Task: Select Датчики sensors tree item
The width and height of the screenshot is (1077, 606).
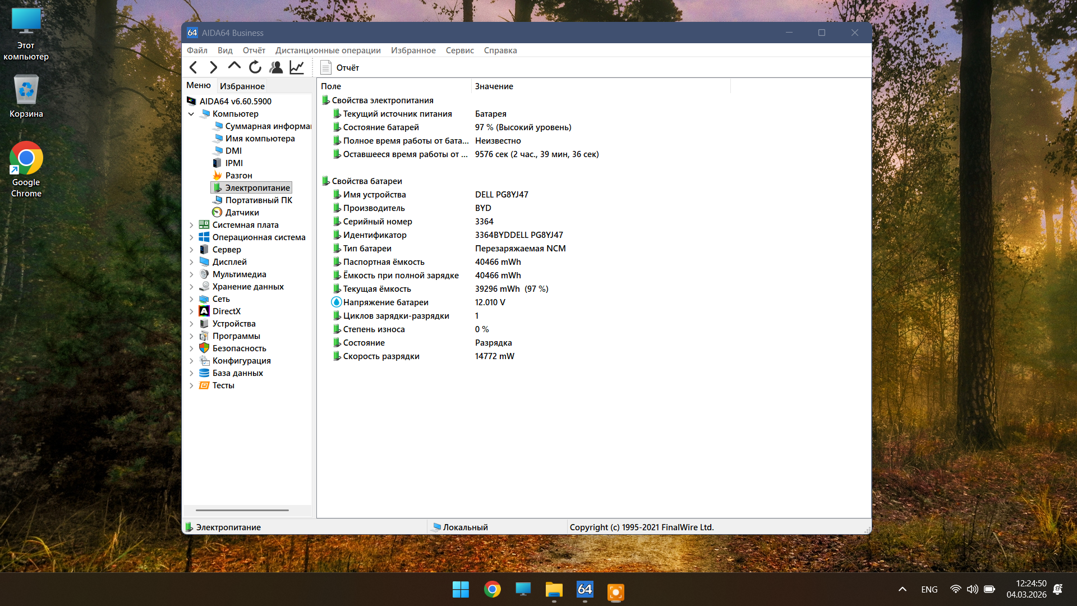Action: click(242, 213)
